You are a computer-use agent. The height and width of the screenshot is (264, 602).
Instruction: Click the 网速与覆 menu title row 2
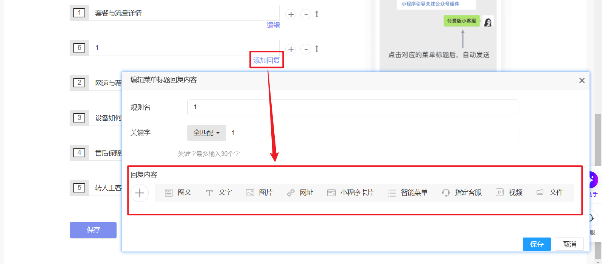tap(105, 83)
